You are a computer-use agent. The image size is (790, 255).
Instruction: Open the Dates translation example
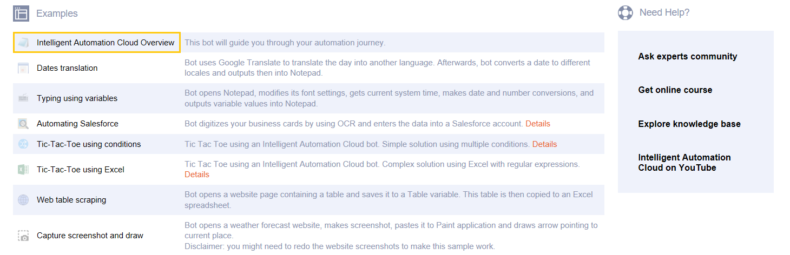click(67, 68)
